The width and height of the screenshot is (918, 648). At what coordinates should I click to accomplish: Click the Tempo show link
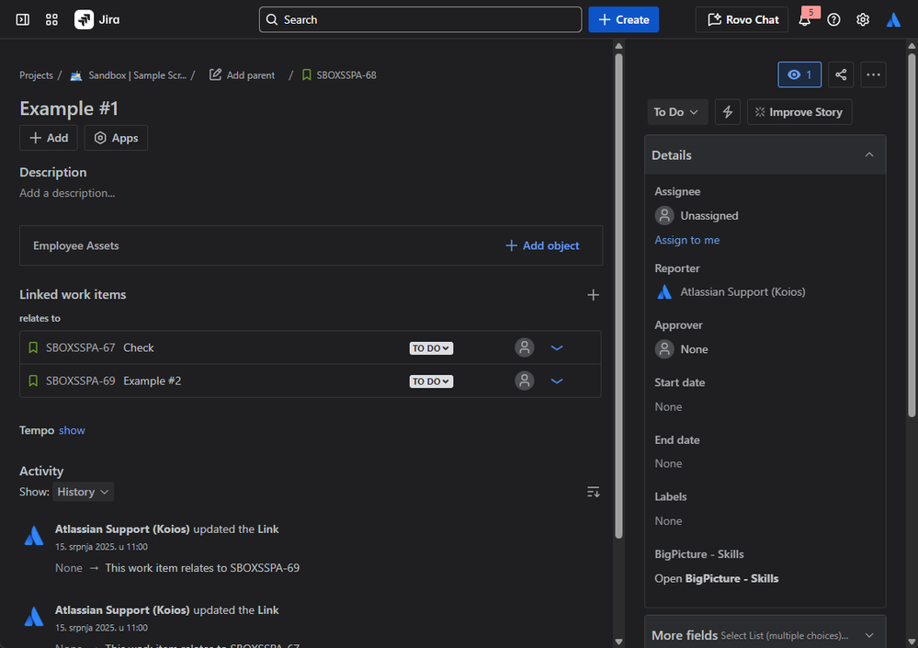[72, 430]
